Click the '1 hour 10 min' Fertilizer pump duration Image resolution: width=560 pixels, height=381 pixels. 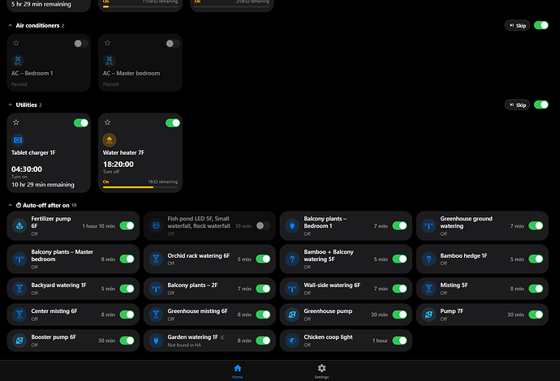(x=98, y=226)
